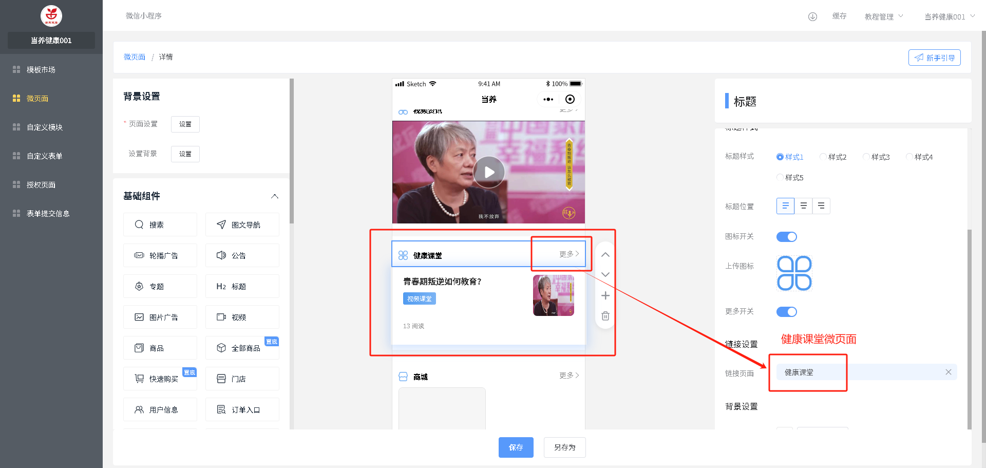Move component down with the down arrow
The image size is (986, 468).
[x=605, y=275]
